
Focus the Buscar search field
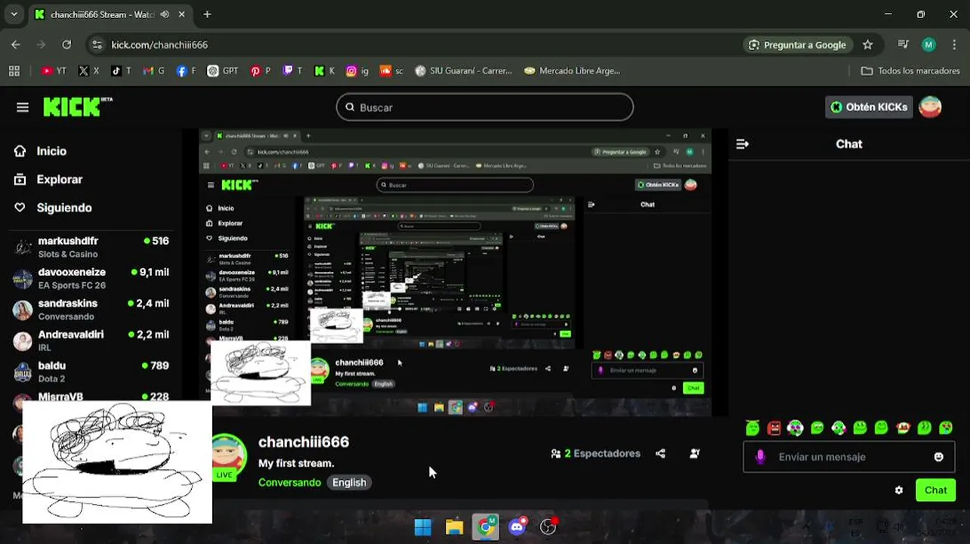click(x=484, y=107)
